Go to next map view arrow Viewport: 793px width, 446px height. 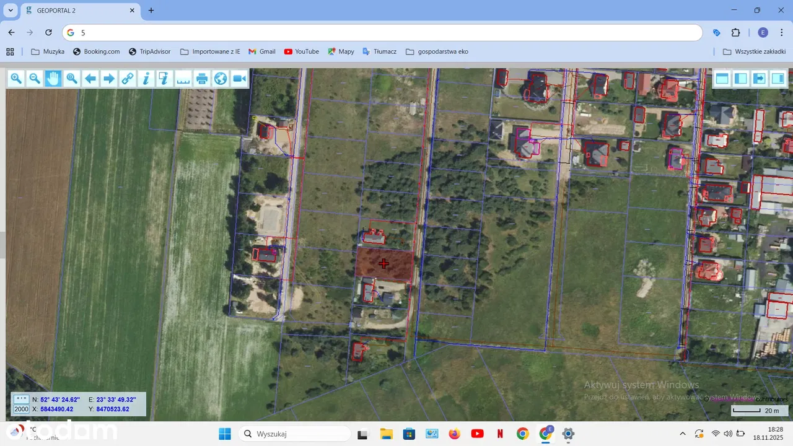click(109, 78)
